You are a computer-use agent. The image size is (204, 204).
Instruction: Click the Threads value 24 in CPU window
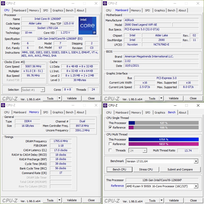tap(93, 89)
